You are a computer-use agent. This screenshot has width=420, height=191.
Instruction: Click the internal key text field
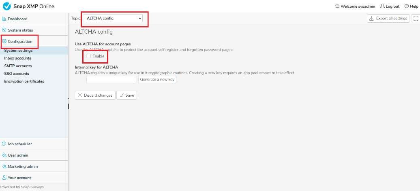click(x=111, y=80)
